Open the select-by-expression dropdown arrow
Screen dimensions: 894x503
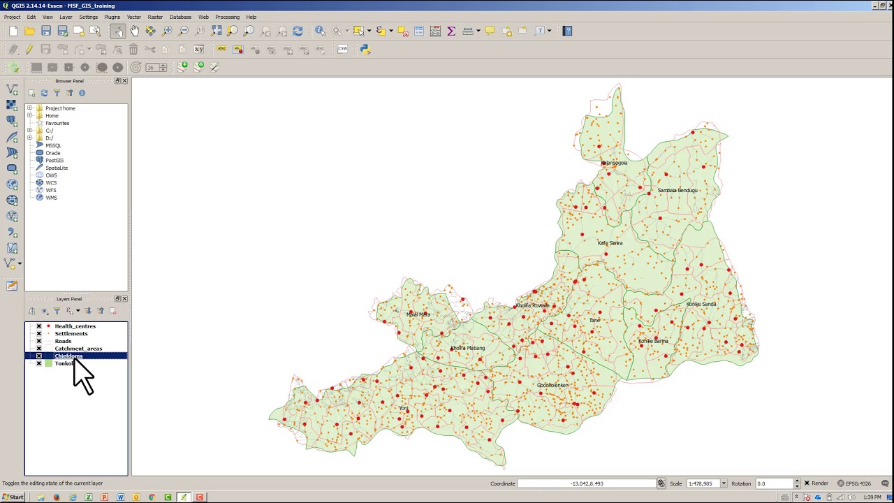390,31
